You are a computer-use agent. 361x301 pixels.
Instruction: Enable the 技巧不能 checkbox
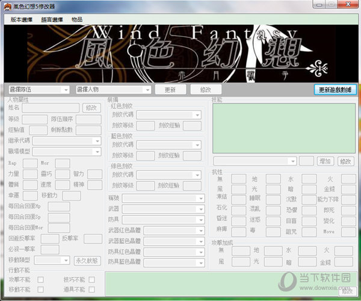pyautogui.click(x=91, y=280)
